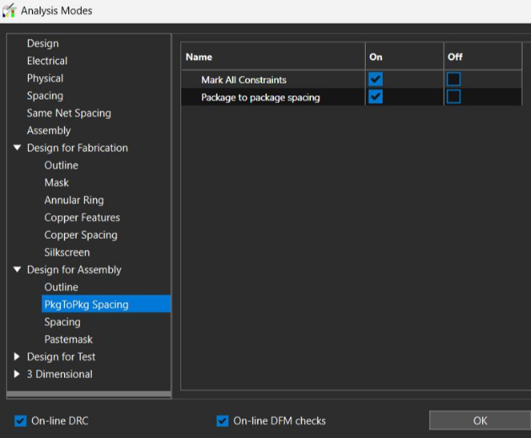This screenshot has height=438, width=531.
Task: Select the Copper Spacing item
Action: point(81,235)
